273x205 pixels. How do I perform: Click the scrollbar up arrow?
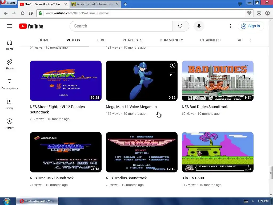pyautogui.click(x=271, y=21)
